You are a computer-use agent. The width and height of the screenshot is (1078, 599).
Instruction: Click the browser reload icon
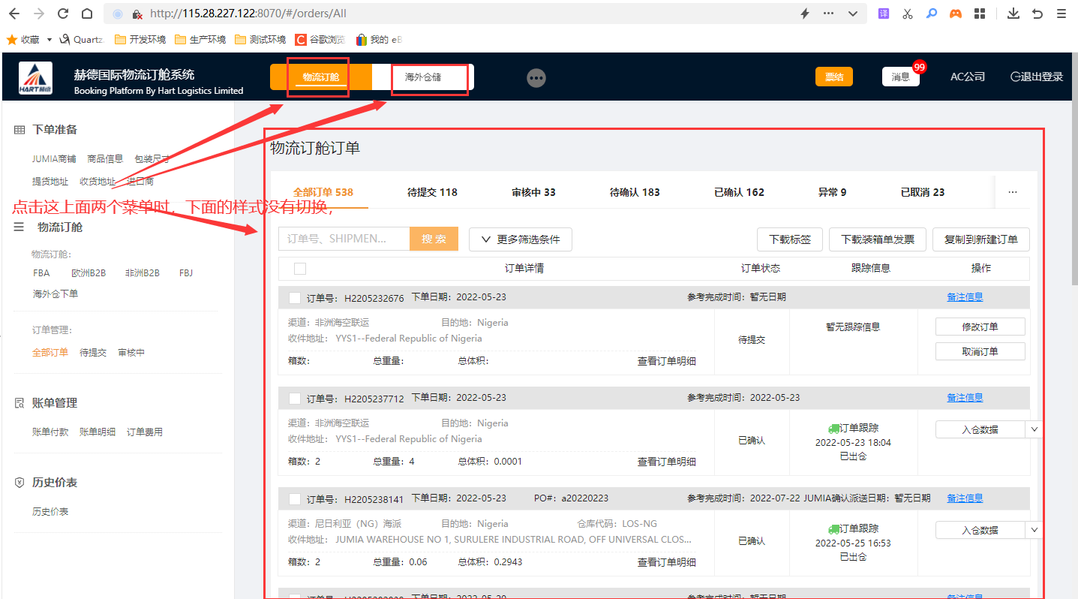coord(63,14)
